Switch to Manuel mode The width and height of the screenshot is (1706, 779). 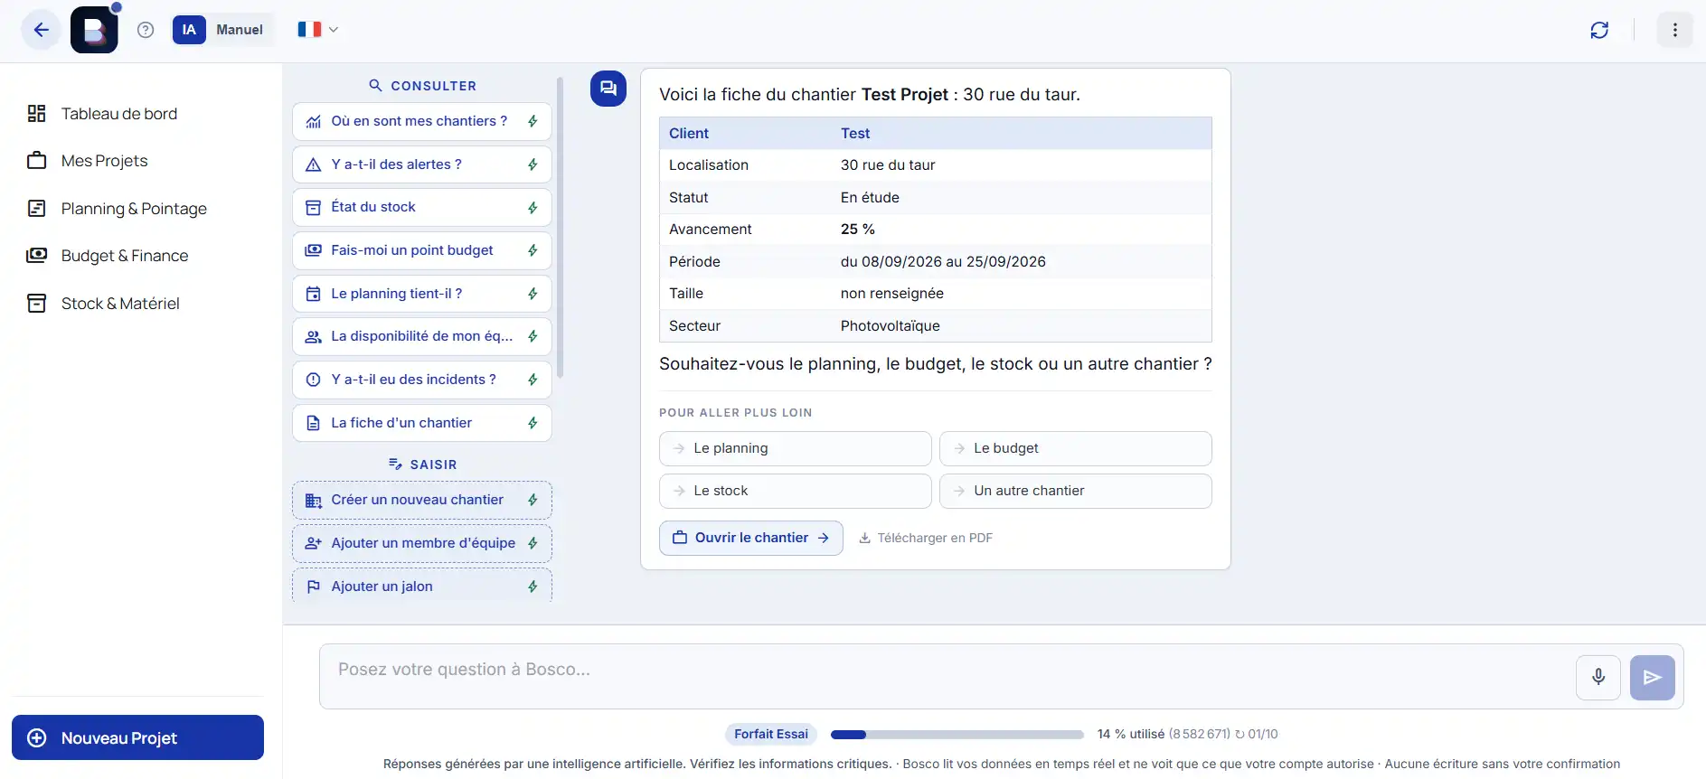click(240, 30)
